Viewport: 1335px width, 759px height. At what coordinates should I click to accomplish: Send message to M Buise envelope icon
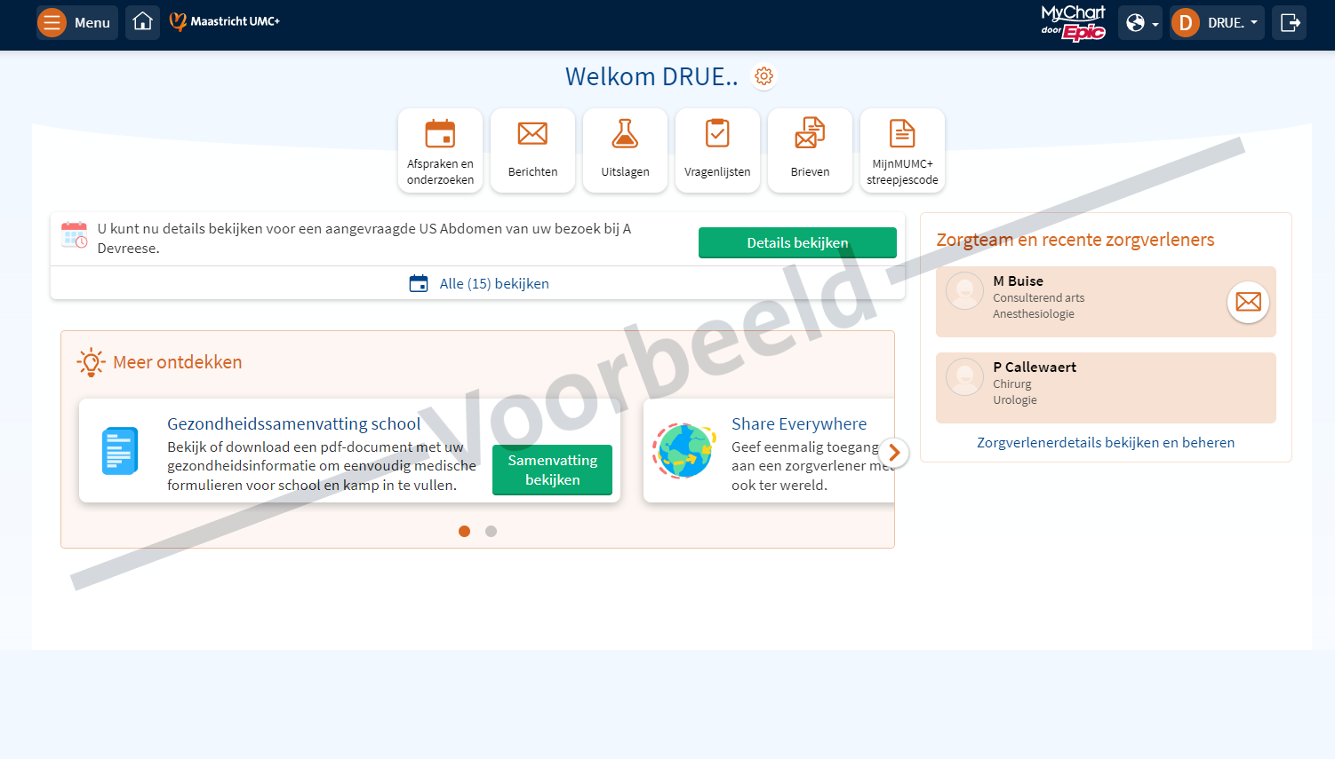1248,302
